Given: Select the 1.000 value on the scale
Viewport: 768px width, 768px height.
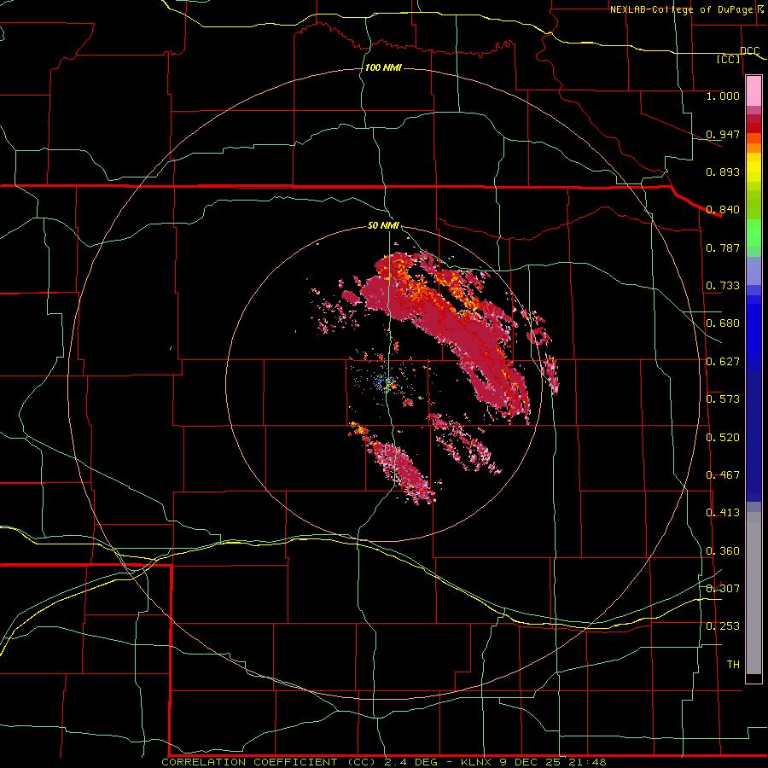Looking at the screenshot, I should coord(723,96).
